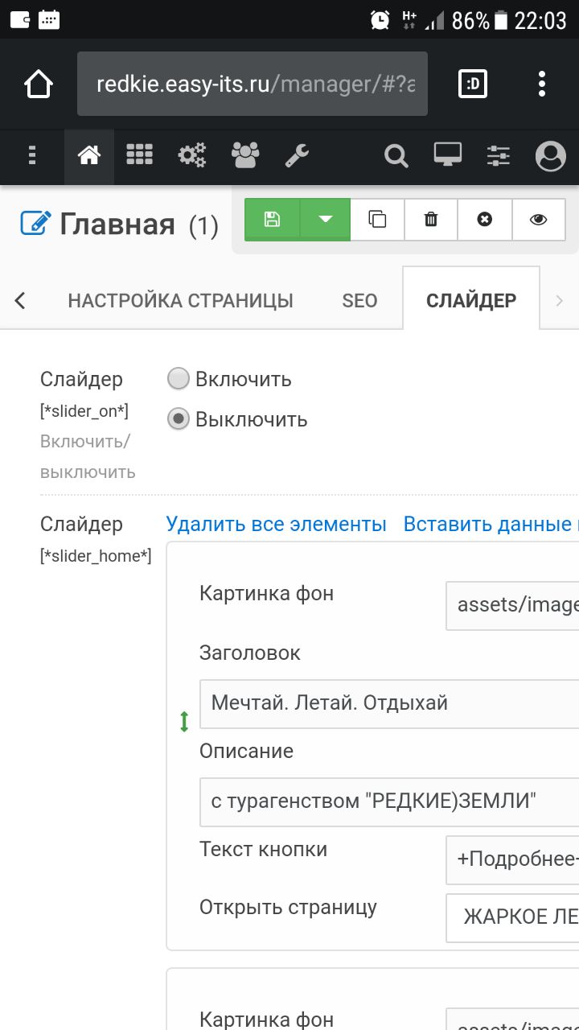This screenshot has width=579, height=1030.
Task: Click the manager home icon
Action: (x=88, y=154)
